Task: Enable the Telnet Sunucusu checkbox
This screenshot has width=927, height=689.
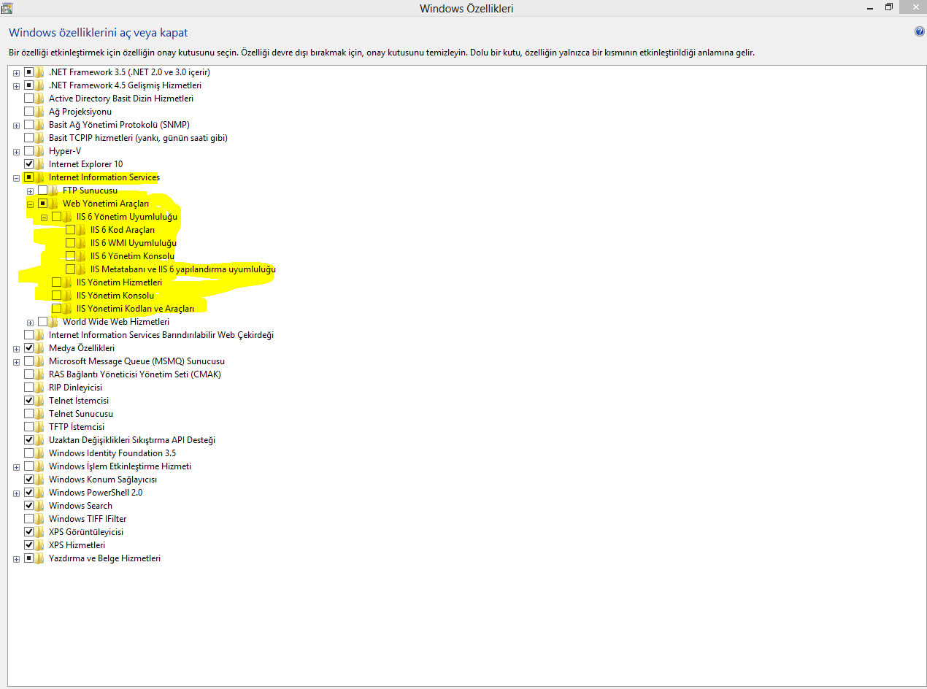Action: [x=29, y=414]
